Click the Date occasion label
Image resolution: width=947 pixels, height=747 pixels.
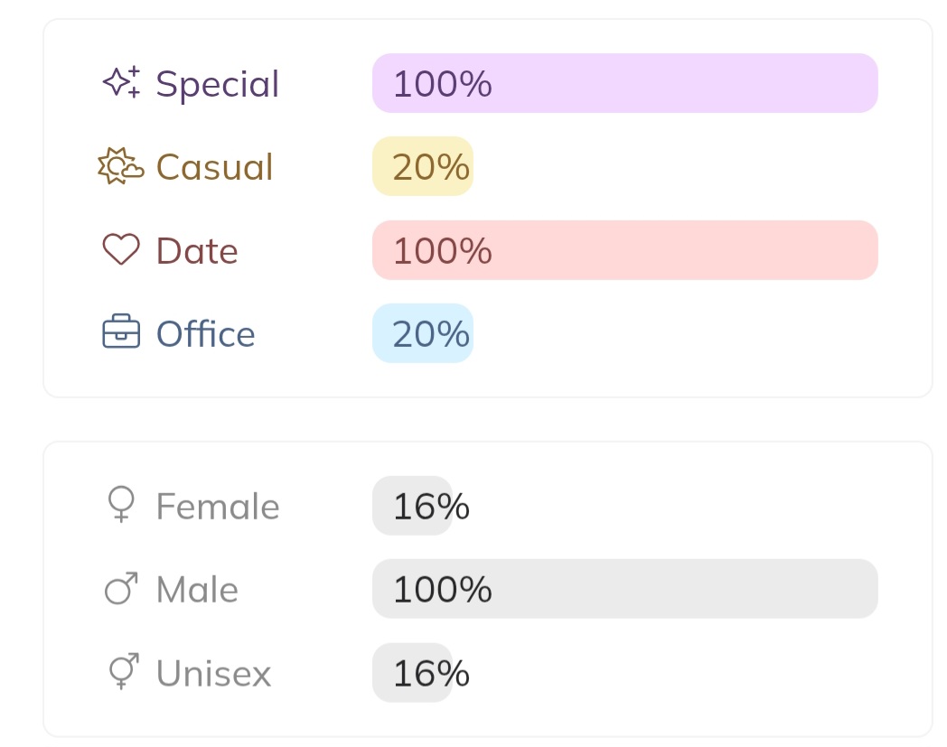tap(197, 250)
